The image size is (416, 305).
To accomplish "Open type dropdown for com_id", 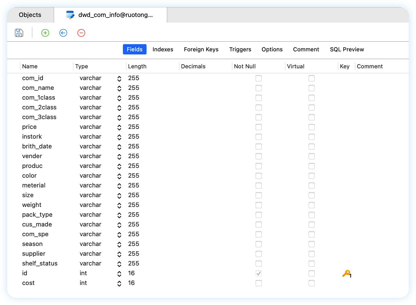I will [x=119, y=79].
